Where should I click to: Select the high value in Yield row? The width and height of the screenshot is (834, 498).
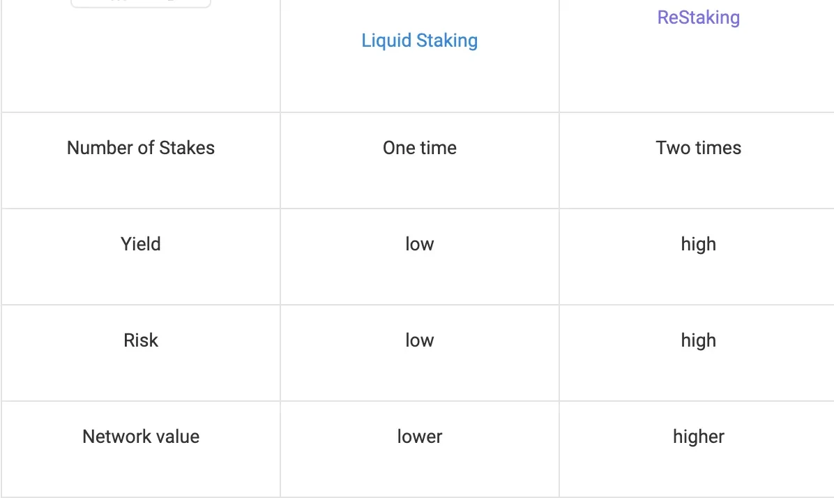(698, 244)
